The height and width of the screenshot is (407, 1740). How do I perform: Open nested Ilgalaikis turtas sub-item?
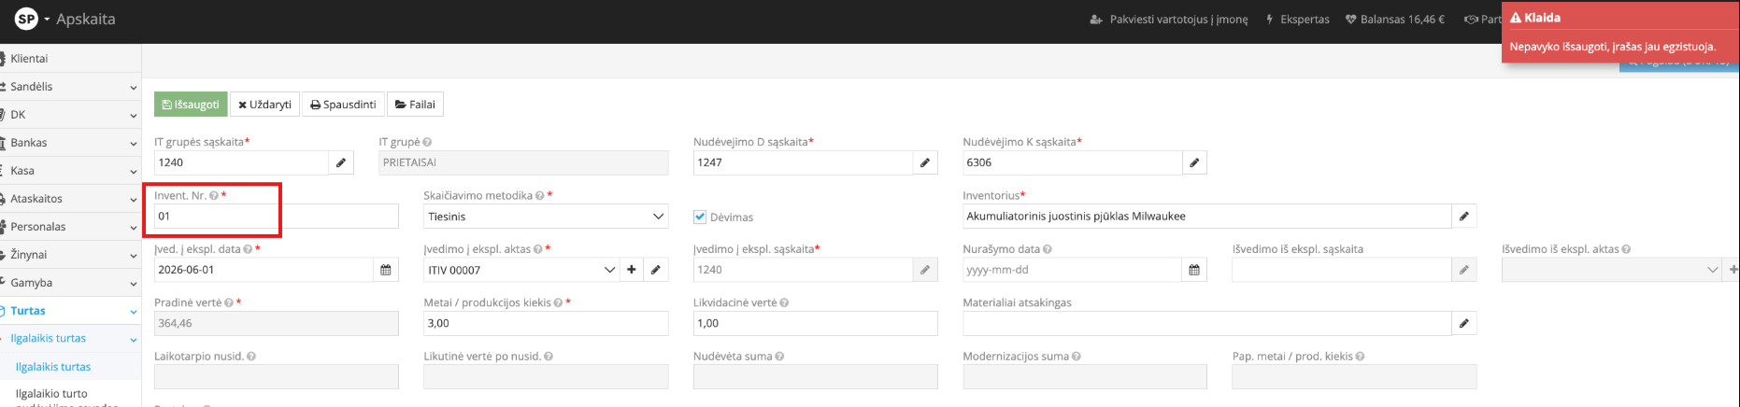53,367
